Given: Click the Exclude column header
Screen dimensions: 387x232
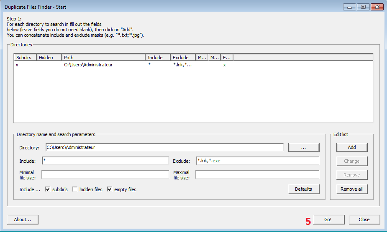Looking at the screenshot, I should point(182,58).
